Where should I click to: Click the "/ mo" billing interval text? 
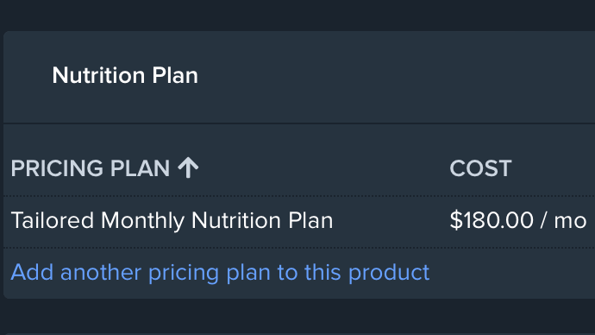click(x=564, y=221)
